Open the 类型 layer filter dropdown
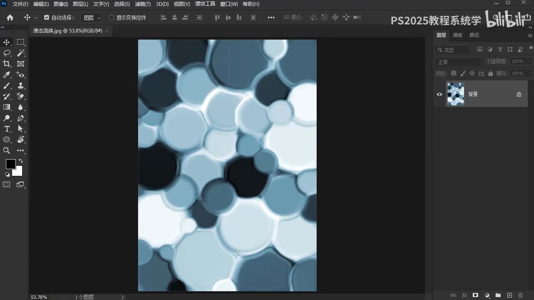 tap(453, 50)
